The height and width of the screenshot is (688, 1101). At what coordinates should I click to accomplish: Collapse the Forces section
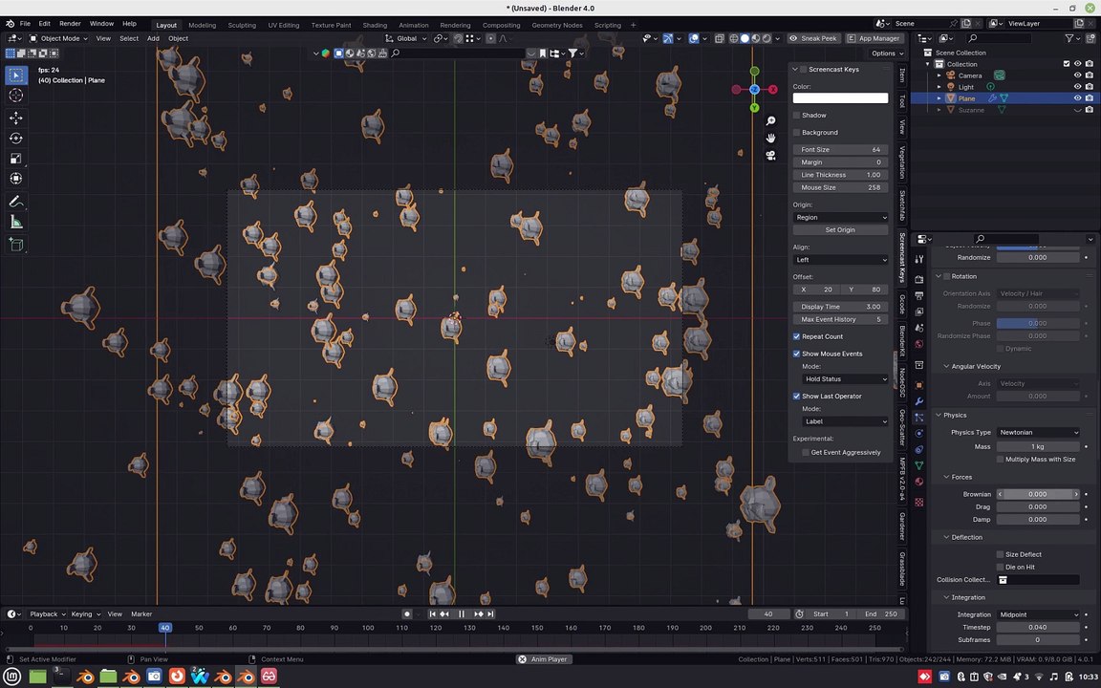961,478
